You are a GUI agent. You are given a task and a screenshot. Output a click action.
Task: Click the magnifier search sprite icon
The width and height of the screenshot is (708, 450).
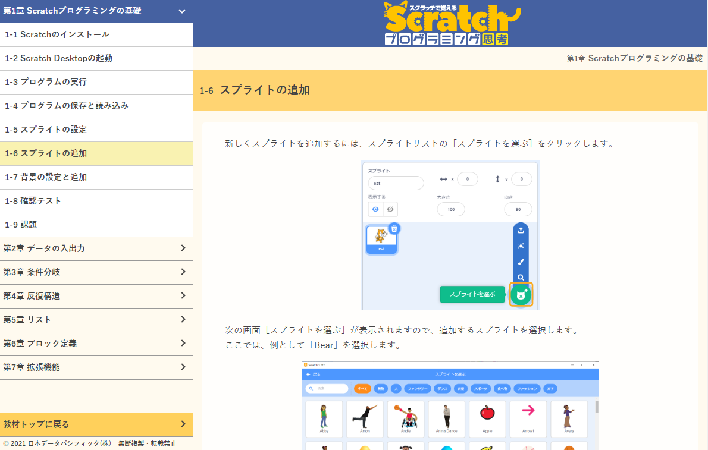click(521, 277)
